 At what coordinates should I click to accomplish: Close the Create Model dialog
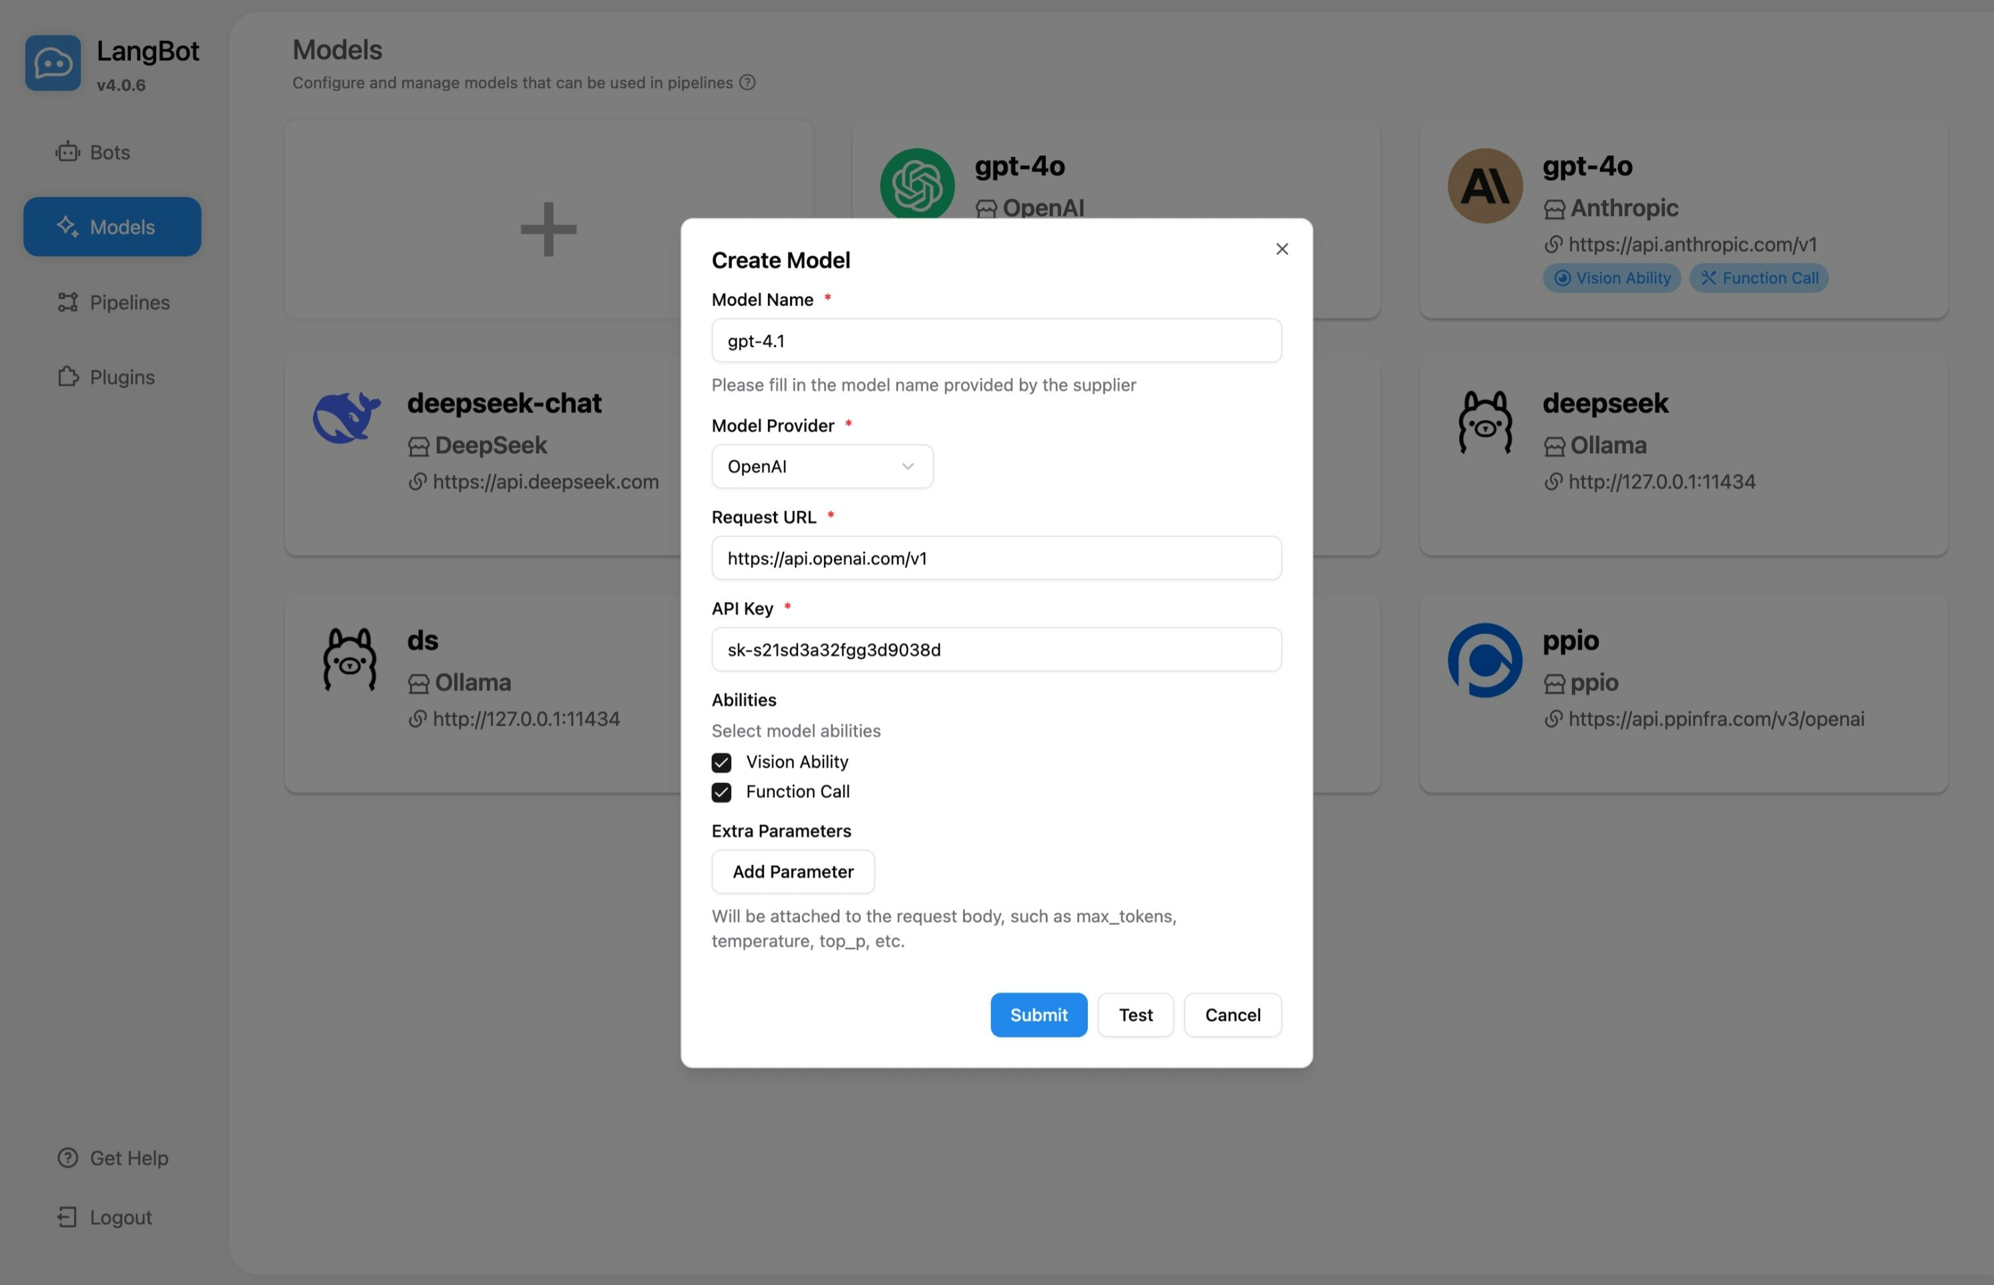pos(1282,248)
